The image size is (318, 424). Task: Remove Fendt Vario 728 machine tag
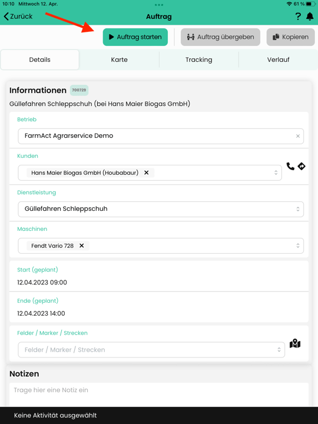pos(81,246)
